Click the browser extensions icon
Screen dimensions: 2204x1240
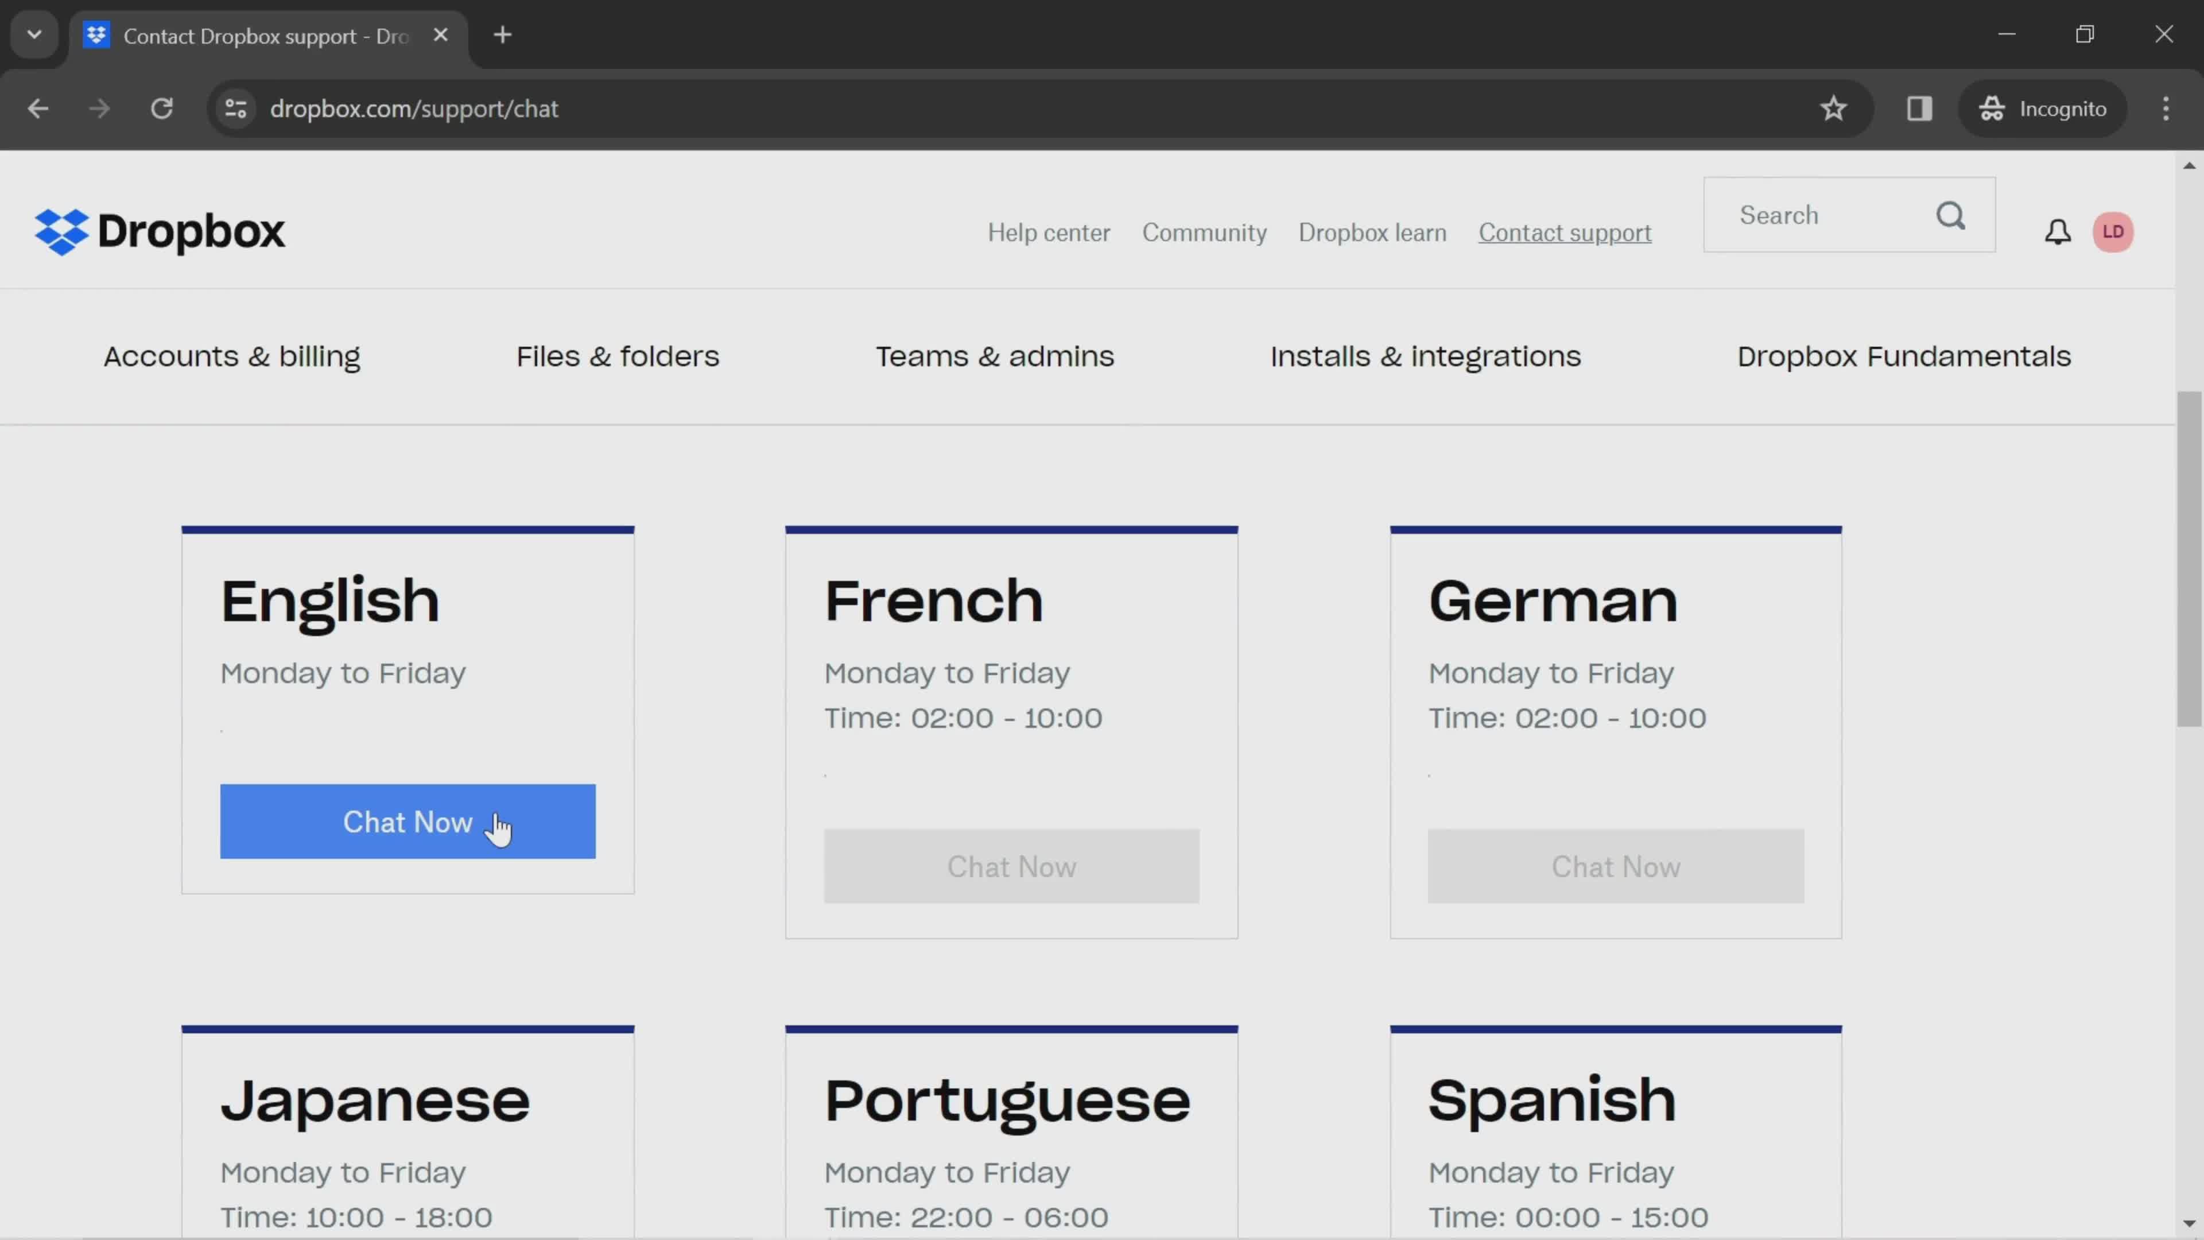(x=1919, y=107)
